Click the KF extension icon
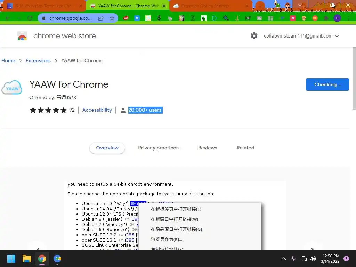This screenshot has width=356, height=267. pos(248,18)
